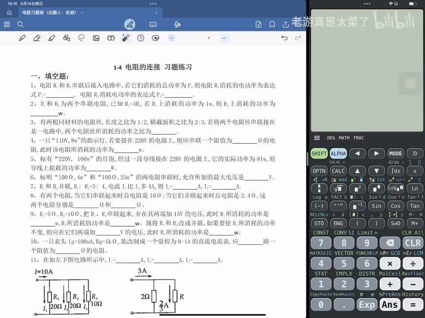Open the share/export icon
Viewport: 425px width, 318px height.
(x=286, y=25)
